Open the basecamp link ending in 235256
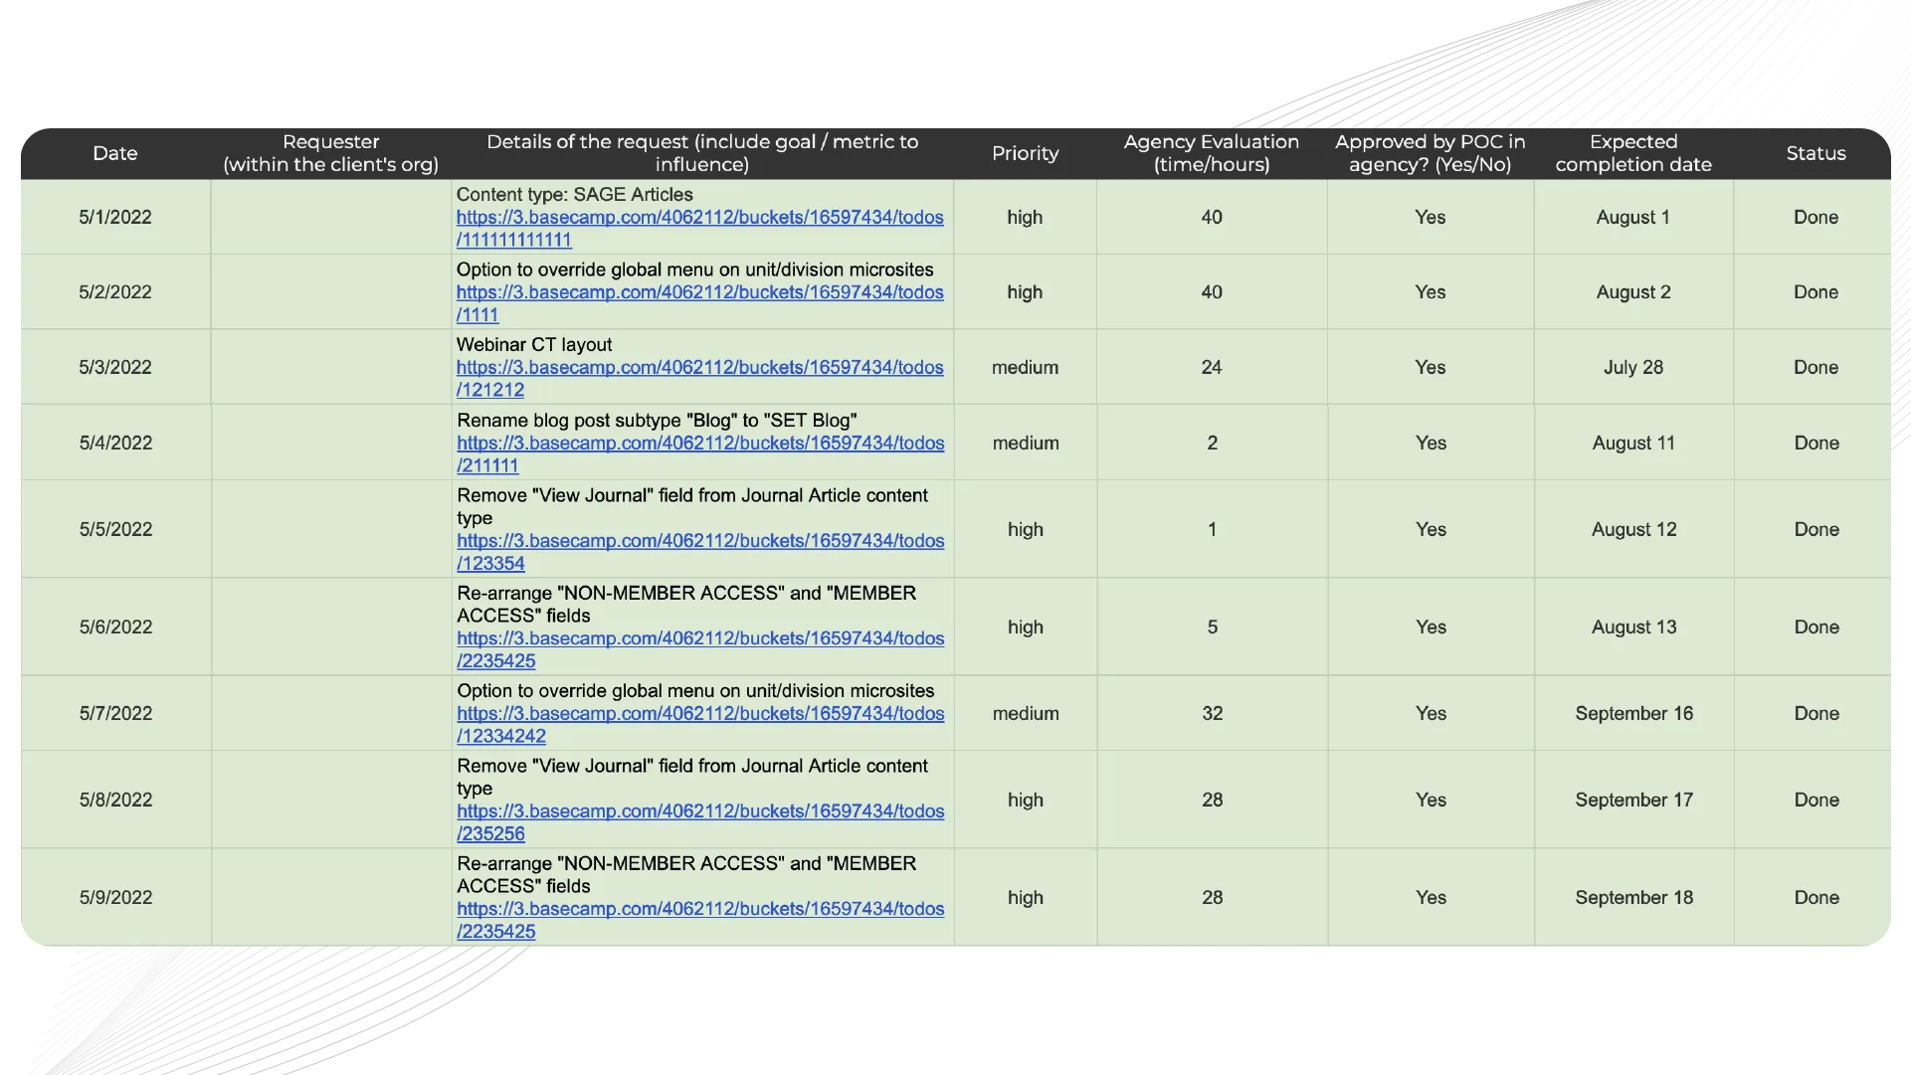This screenshot has width=1911, height=1075. [x=700, y=822]
